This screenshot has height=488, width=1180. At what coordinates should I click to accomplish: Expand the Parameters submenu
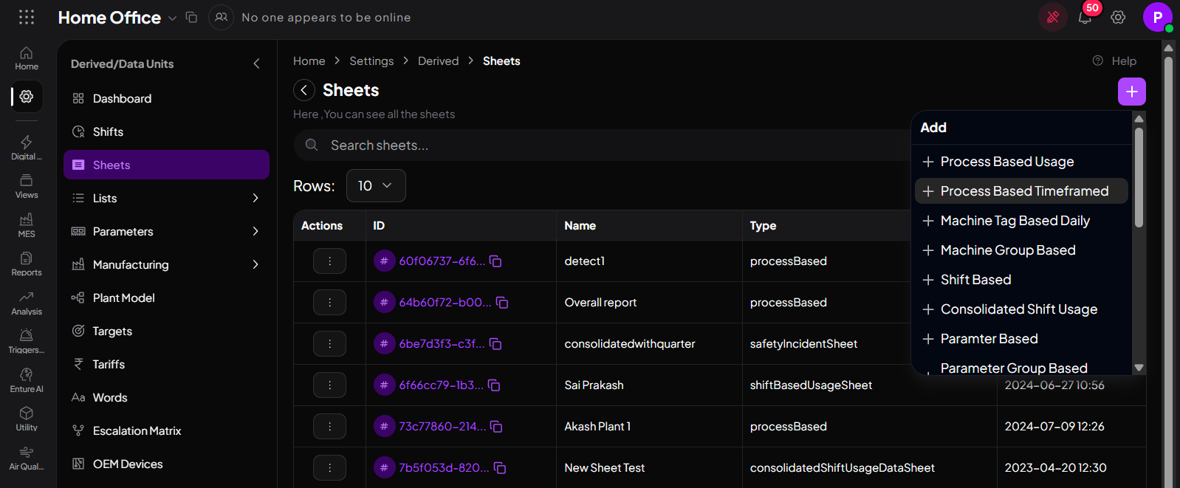255,231
